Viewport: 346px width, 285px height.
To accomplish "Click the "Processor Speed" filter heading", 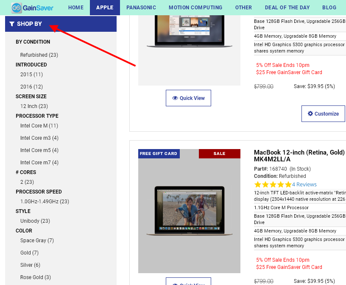I will point(39,192).
